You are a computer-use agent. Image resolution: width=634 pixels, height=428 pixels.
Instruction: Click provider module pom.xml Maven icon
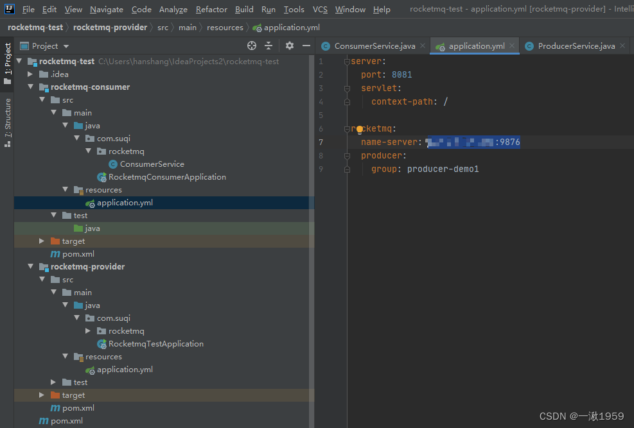[x=55, y=408]
